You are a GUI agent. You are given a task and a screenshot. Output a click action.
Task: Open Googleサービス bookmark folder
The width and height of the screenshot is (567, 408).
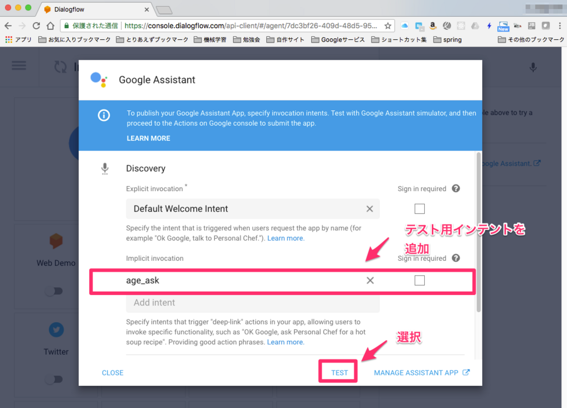click(338, 39)
